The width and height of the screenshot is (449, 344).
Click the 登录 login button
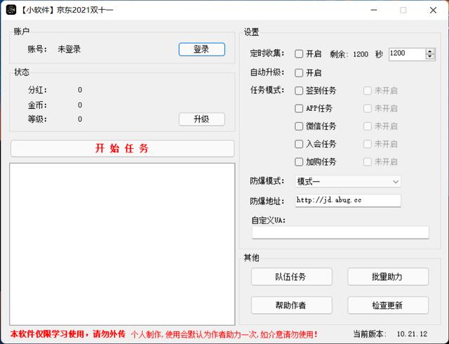(x=201, y=49)
